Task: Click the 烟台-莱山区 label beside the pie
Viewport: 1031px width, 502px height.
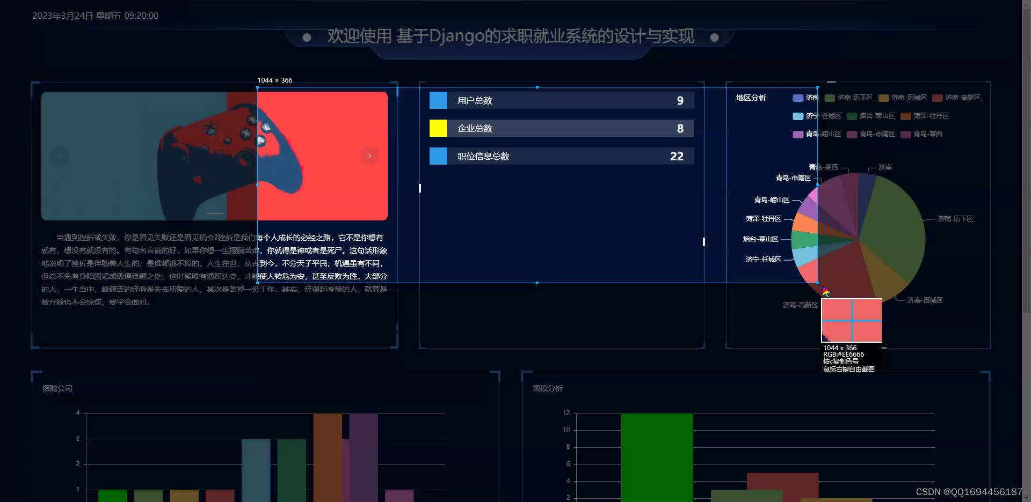Action: pyautogui.click(x=760, y=239)
